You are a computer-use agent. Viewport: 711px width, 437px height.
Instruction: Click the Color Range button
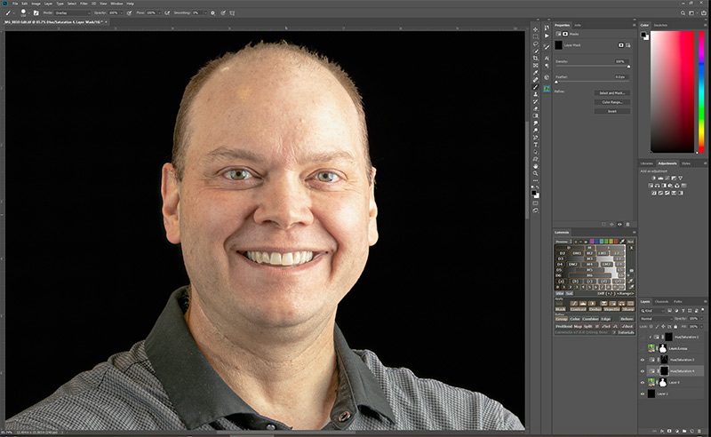point(612,102)
